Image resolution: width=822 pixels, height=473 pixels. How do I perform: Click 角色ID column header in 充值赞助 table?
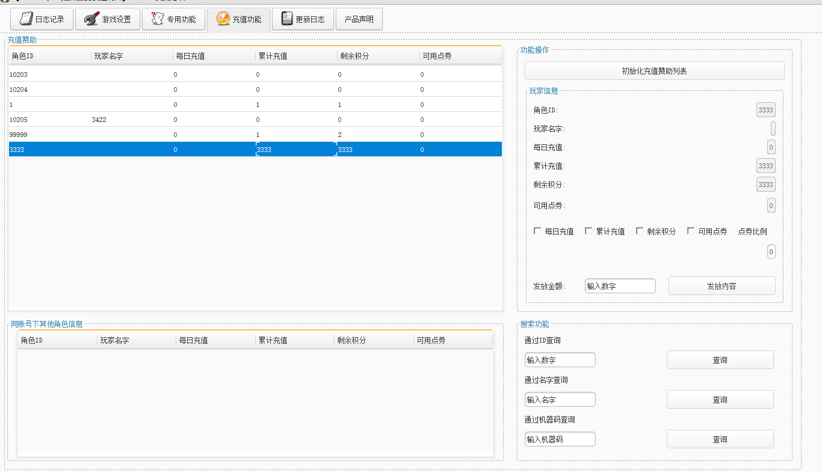[x=50, y=56]
